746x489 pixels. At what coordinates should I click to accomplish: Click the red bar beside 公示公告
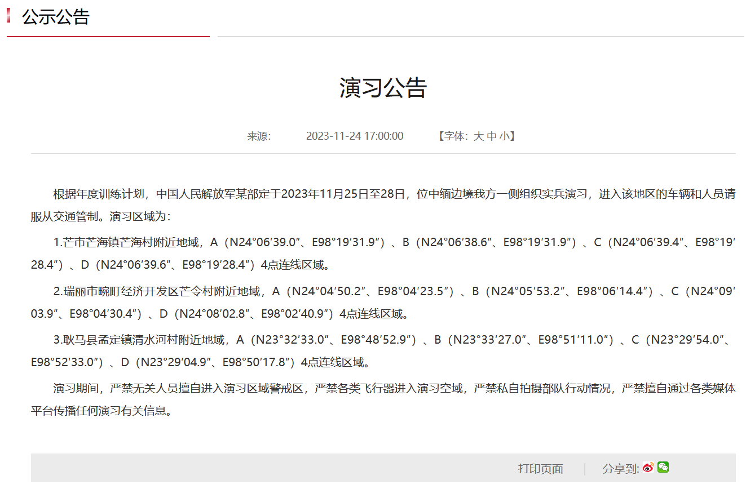click(8, 15)
